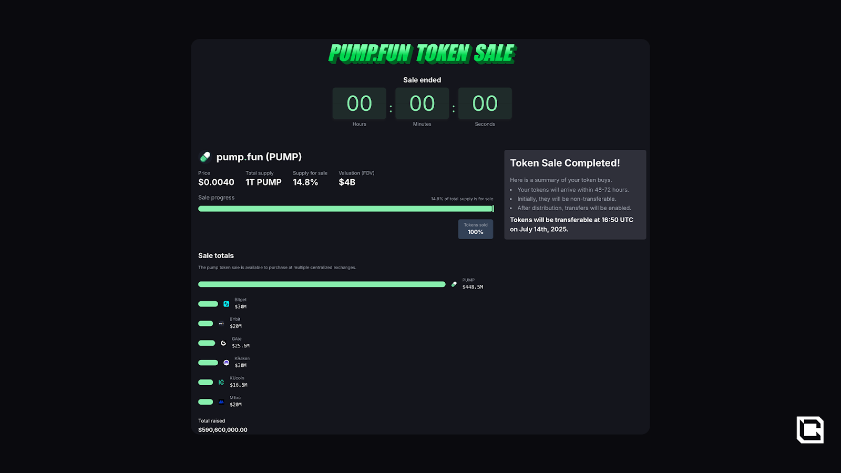Click the Valuation (FDV) $4B value
Viewport: 841px width, 473px height.
click(x=347, y=182)
